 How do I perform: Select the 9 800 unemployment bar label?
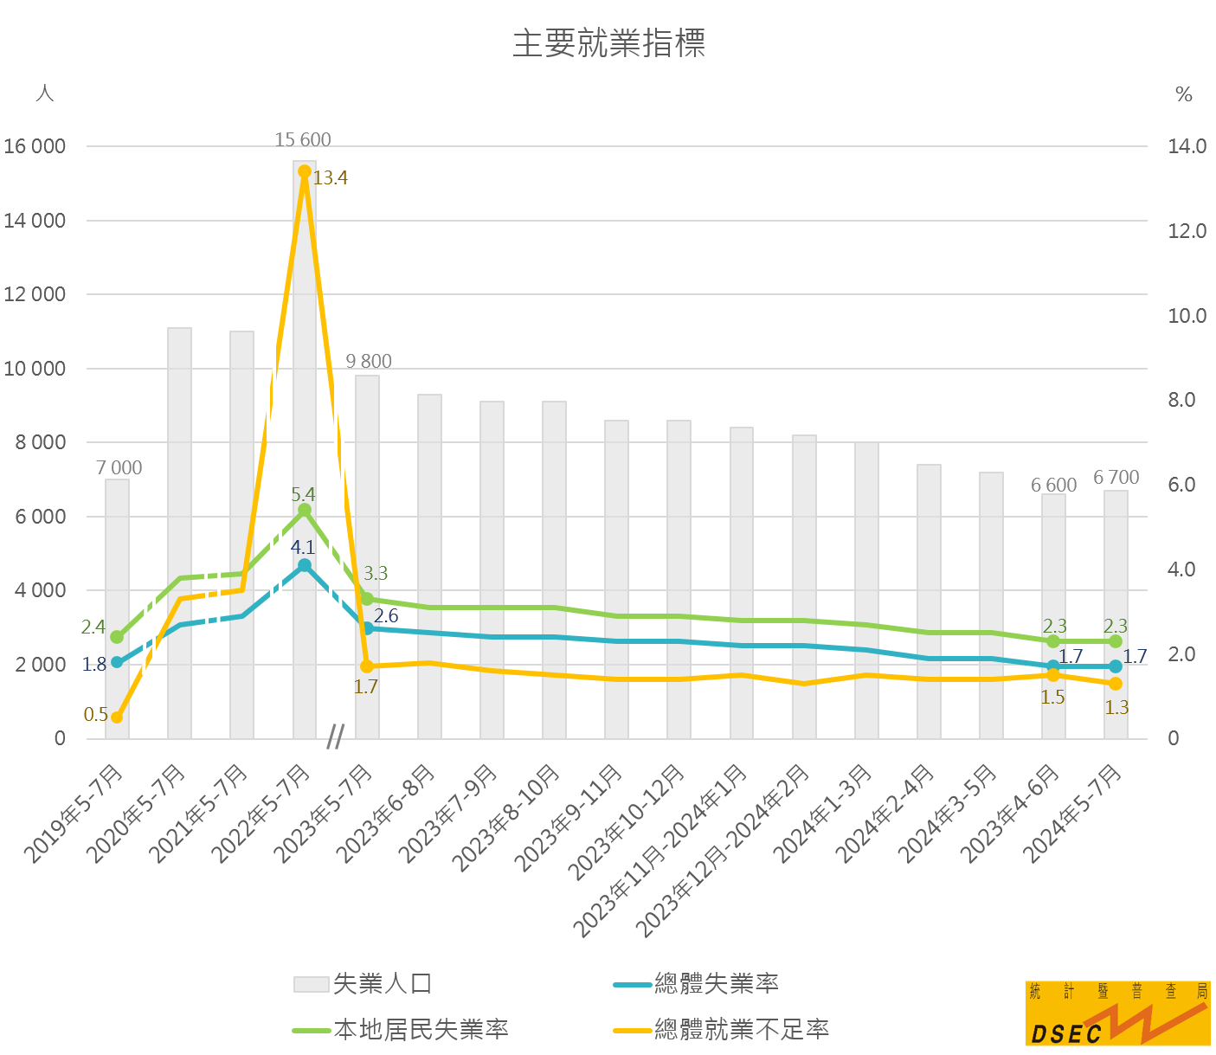click(369, 362)
